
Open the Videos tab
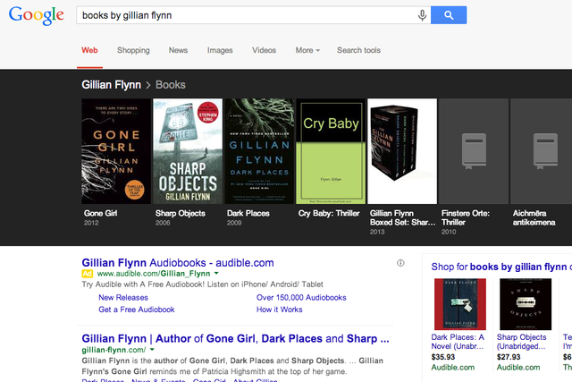tap(264, 50)
